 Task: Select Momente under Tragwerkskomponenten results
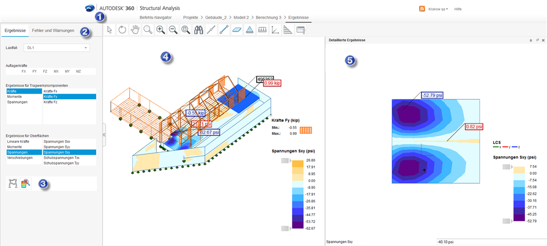[x=15, y=97]
